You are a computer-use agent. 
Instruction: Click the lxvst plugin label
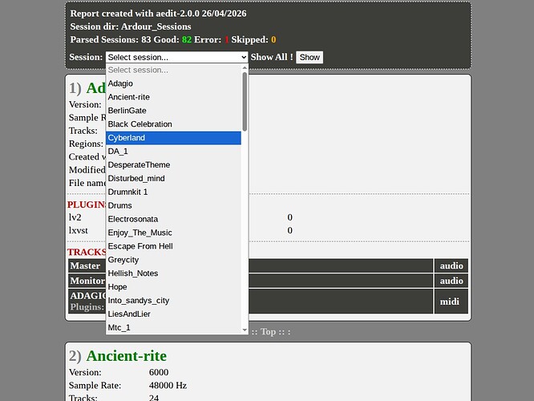79,231
